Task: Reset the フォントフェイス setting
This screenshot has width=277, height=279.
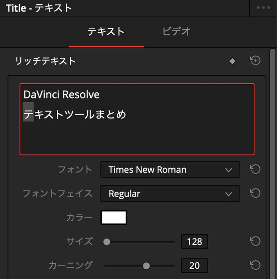Action: coord(255,193)
